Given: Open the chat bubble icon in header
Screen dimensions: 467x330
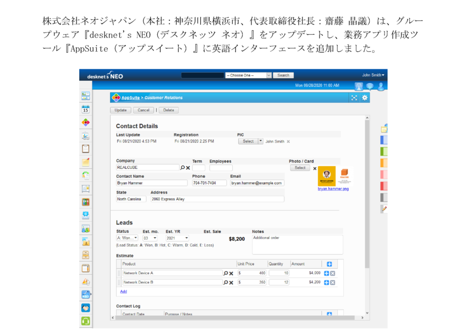Looking at the screenshot, I should [x=370, y=86].
